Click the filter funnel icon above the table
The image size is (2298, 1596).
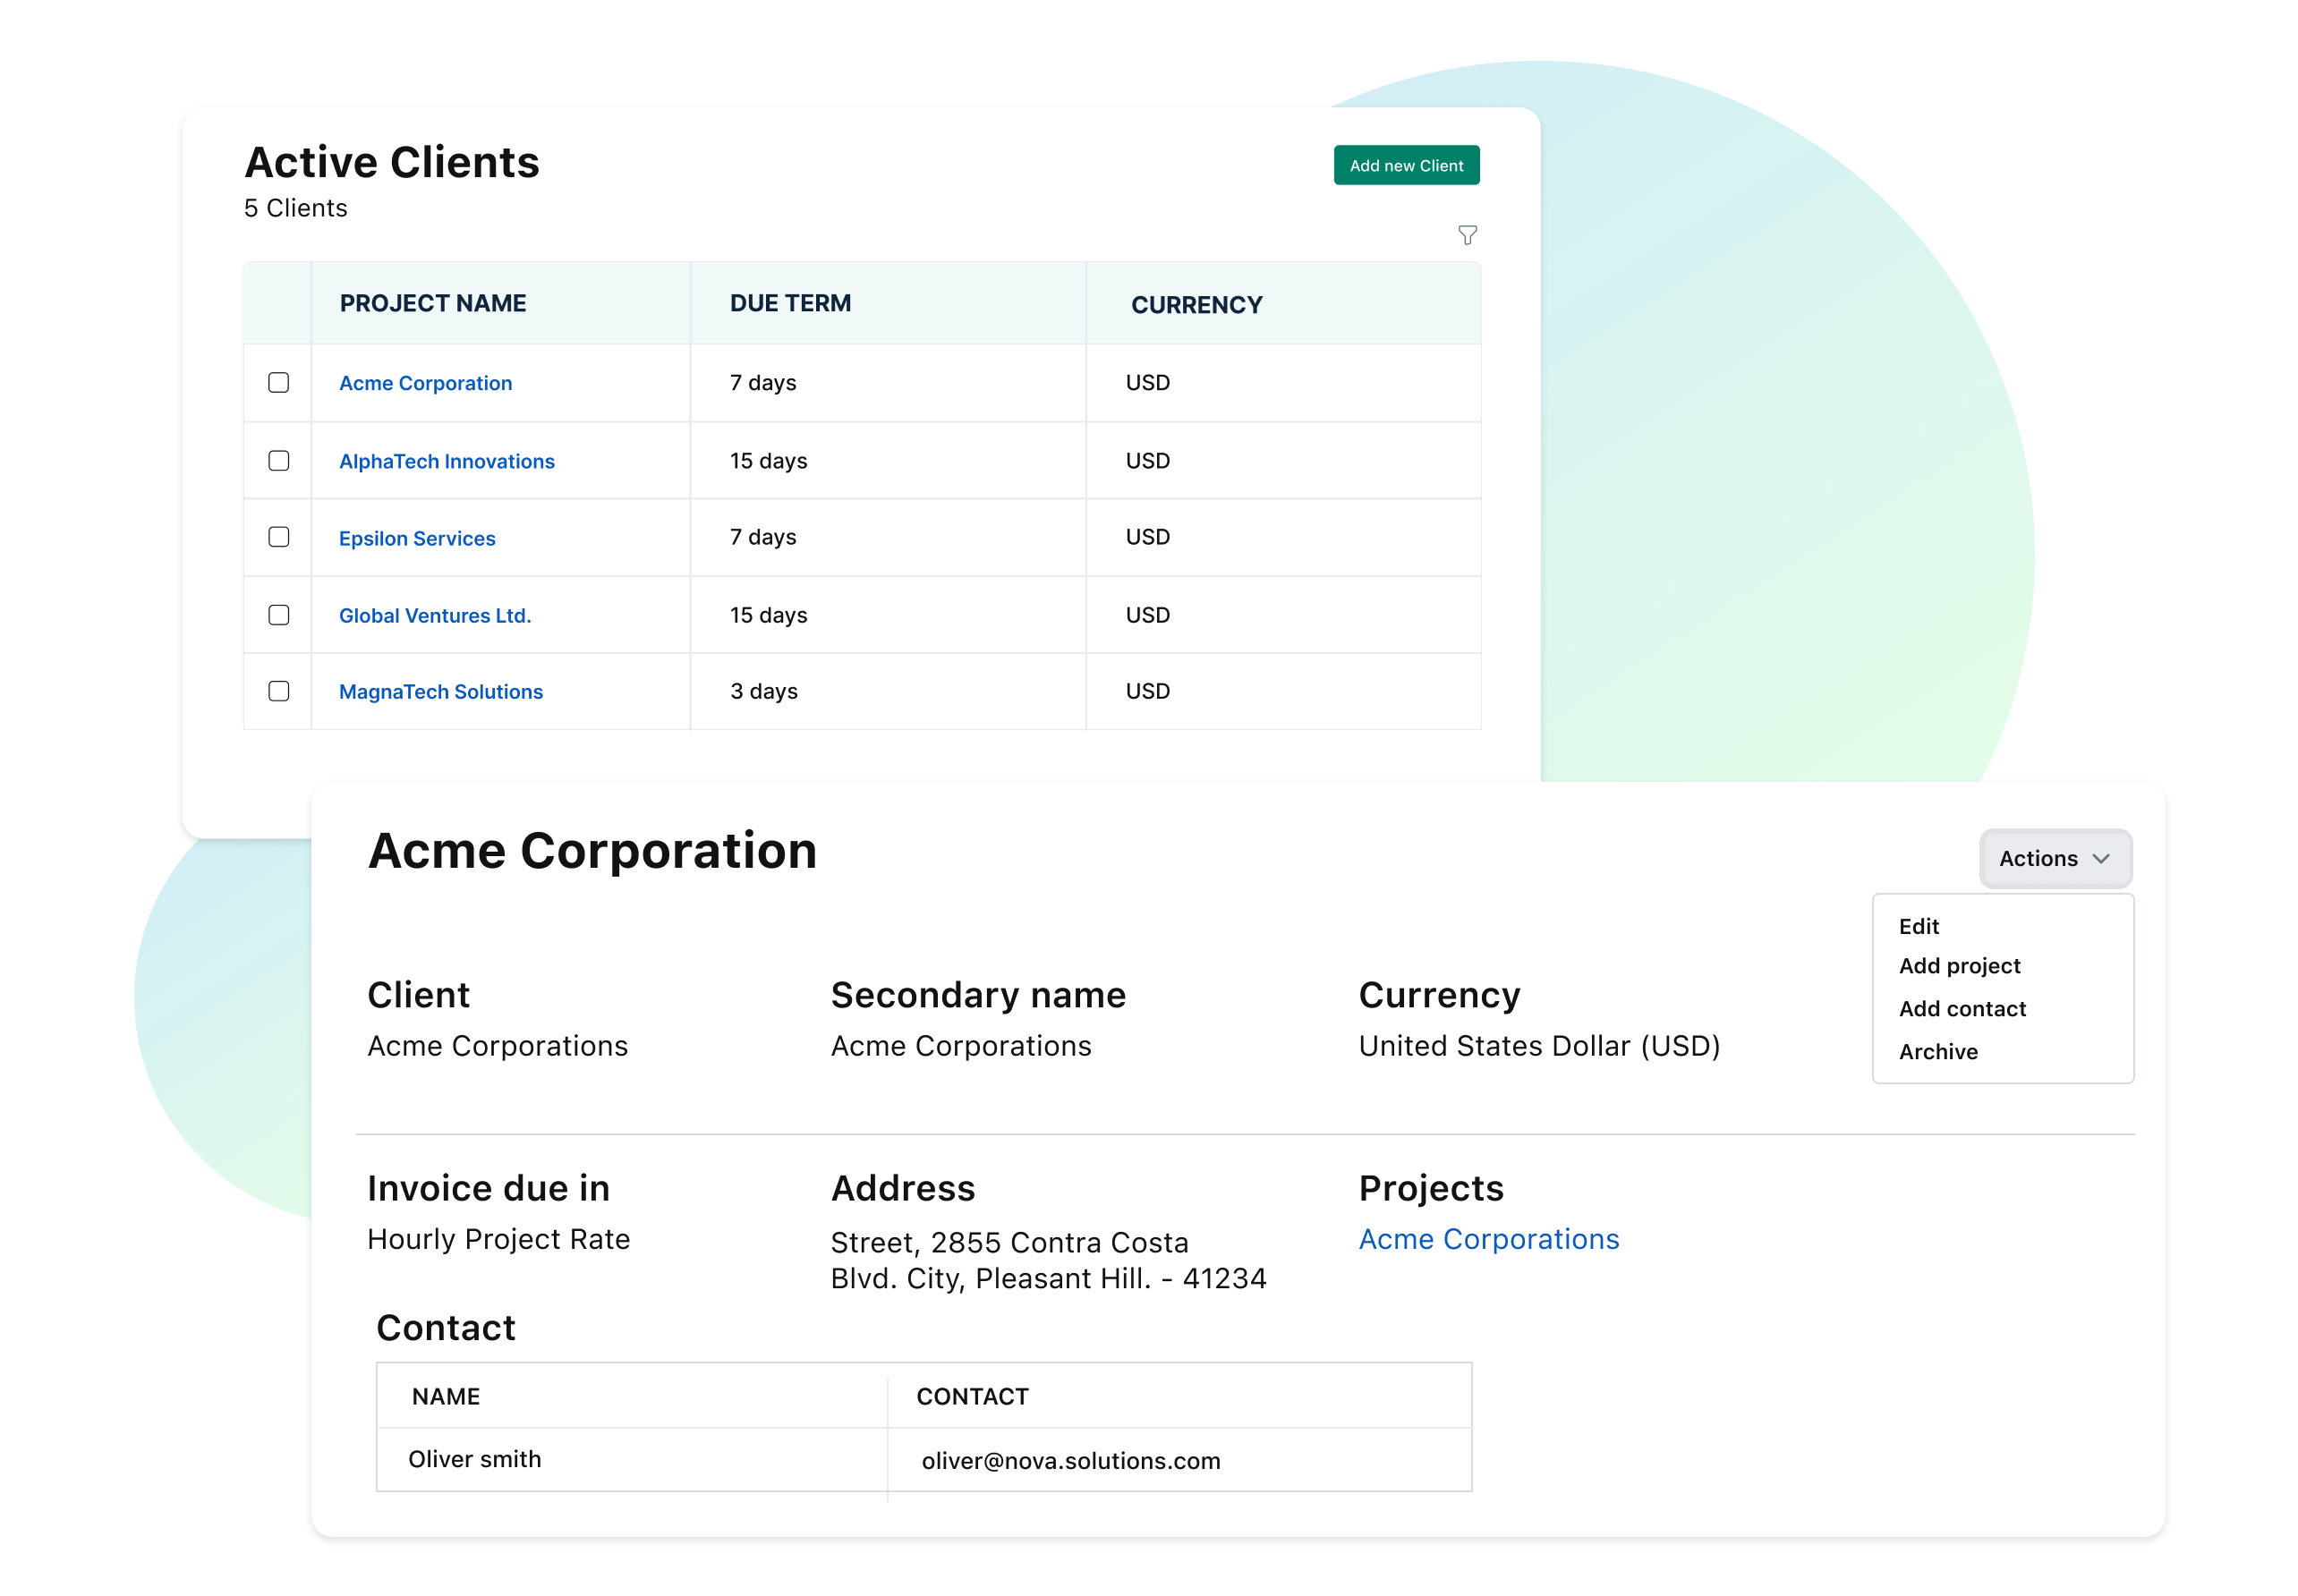pos(1466,235)
